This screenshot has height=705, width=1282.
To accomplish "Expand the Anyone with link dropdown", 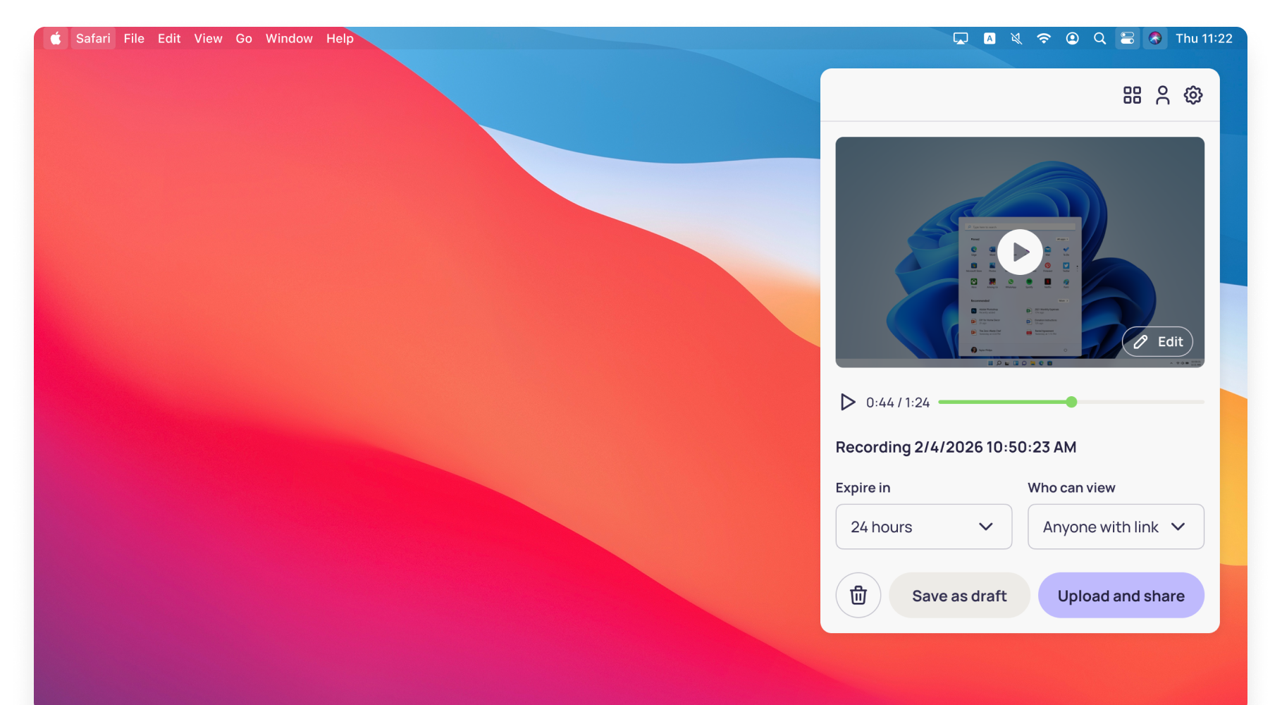I will click(x=1115, y=527).
